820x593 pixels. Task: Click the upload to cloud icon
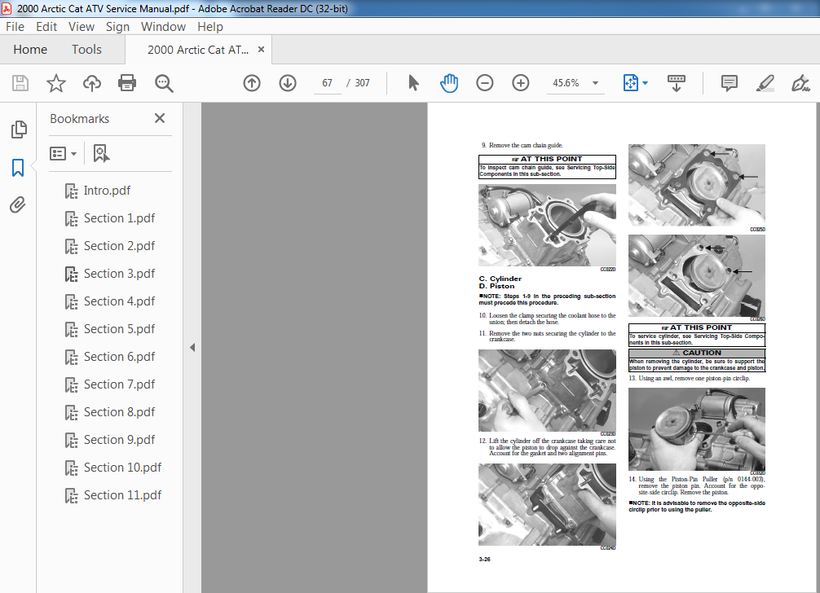pos(92,83)
